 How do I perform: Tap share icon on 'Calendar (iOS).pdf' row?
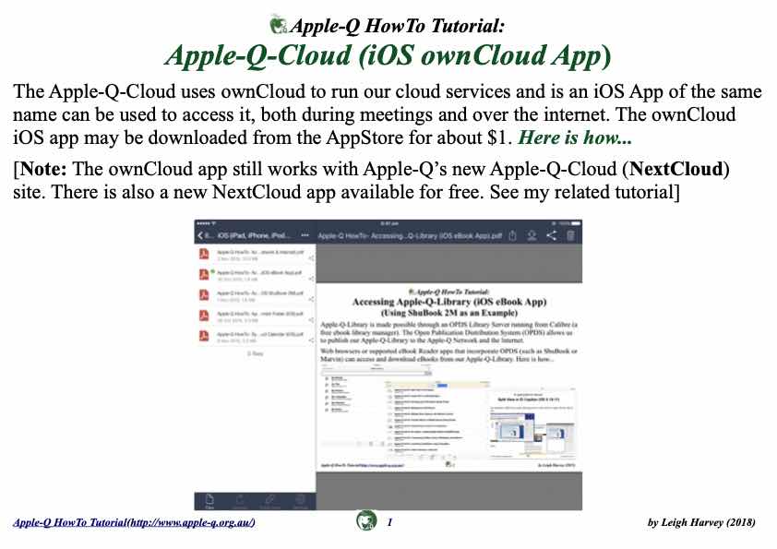311,340
